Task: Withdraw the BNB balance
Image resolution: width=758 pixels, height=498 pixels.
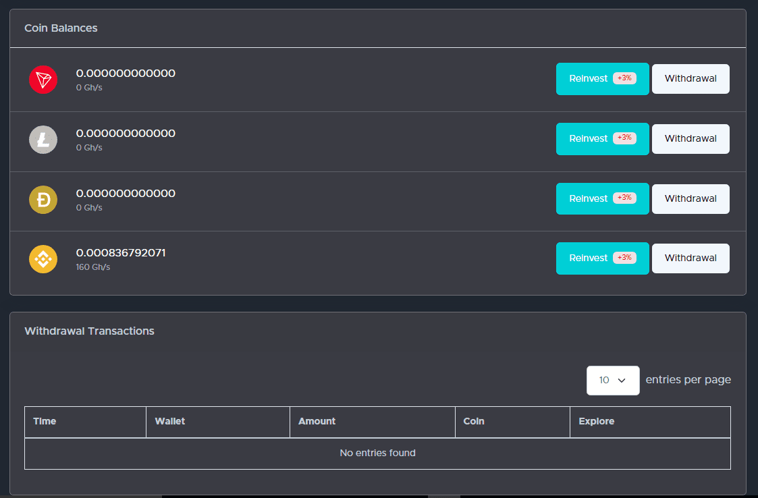Action: pyautogui.click(x=691, y=258)
